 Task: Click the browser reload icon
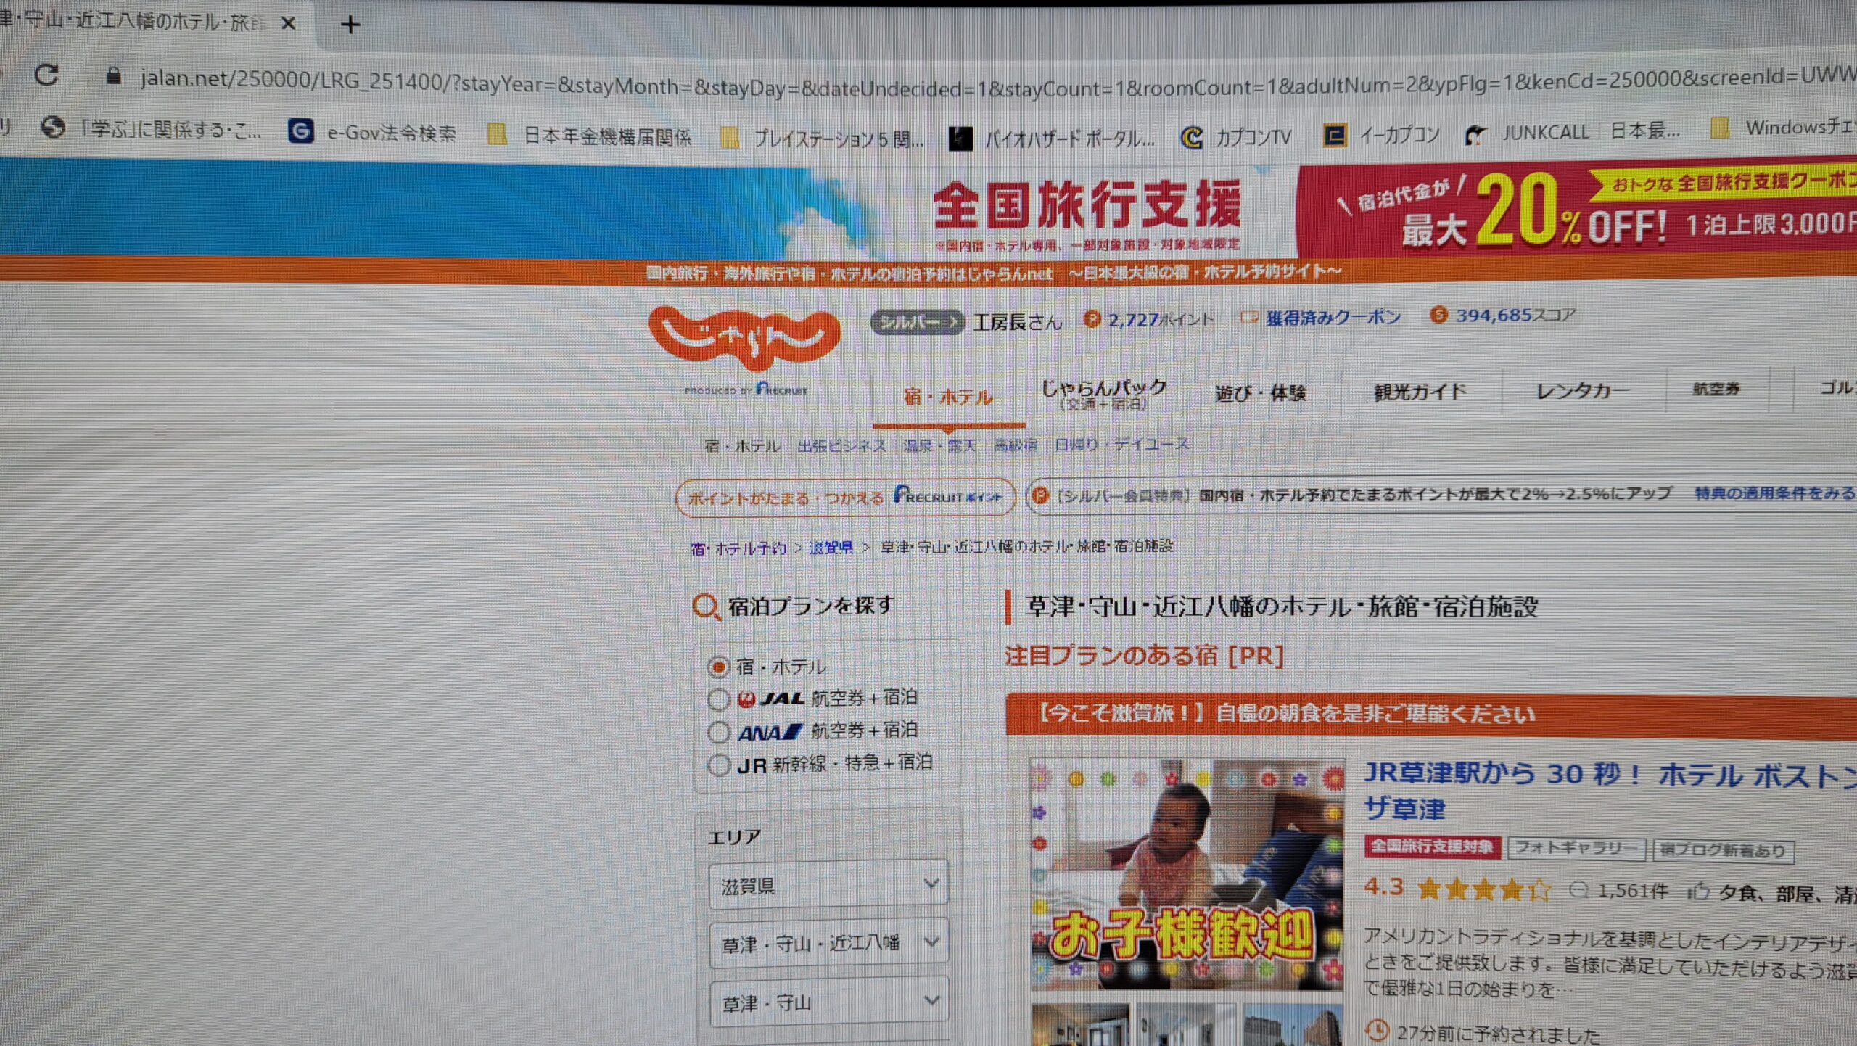46,75
